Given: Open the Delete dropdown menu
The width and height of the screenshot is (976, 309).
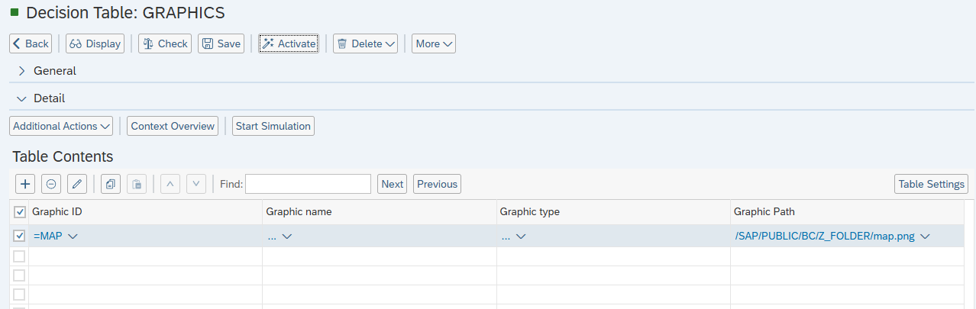Looking at the screenshot, I should coord(366,43).
